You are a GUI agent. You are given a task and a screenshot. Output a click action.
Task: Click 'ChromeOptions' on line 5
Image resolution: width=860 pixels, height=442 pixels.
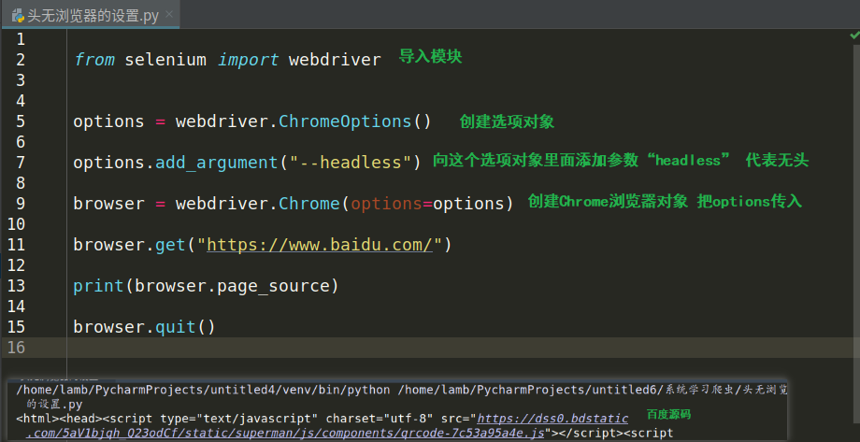(345, 121)
